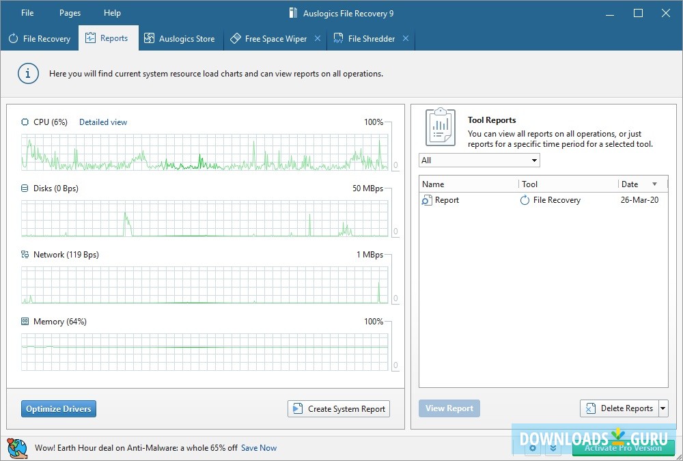
Task: Click the Activate Pro Version button
Action: click(624, 448)
